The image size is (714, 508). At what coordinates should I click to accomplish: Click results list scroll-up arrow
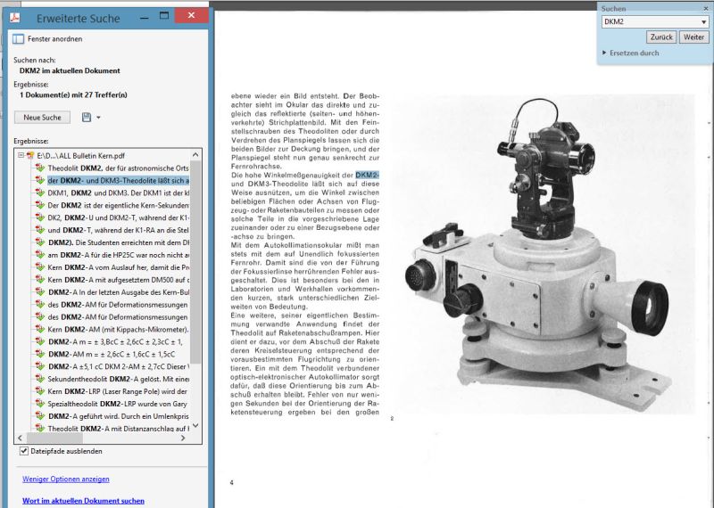195,155
